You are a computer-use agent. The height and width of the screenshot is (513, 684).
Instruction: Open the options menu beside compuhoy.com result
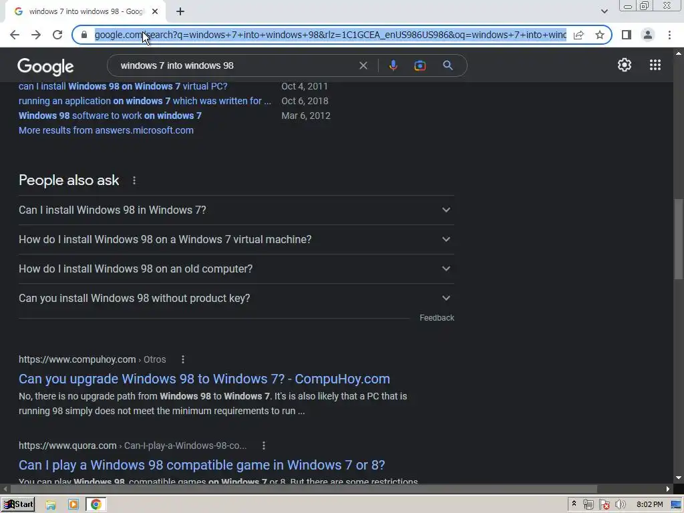[183, 359]
